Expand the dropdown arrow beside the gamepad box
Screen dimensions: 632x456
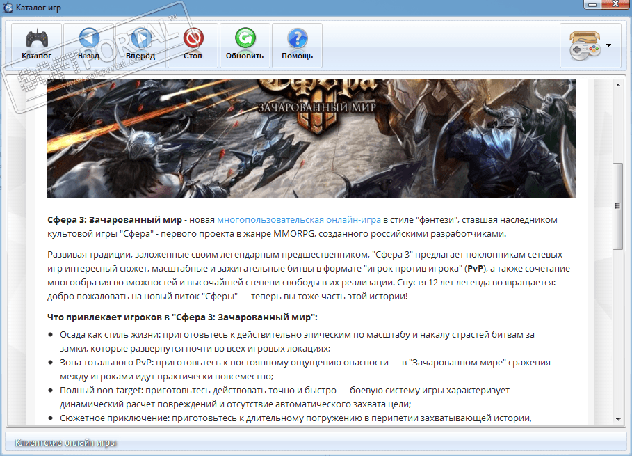point(608,45)
